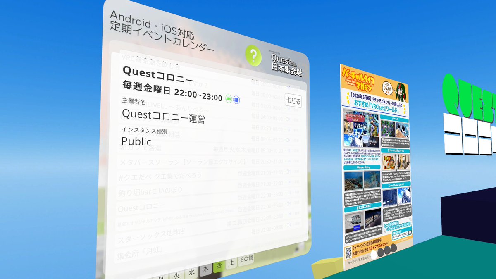Switch to the 水 (Wednesday) day tab
496x279 pixels.
191,272
